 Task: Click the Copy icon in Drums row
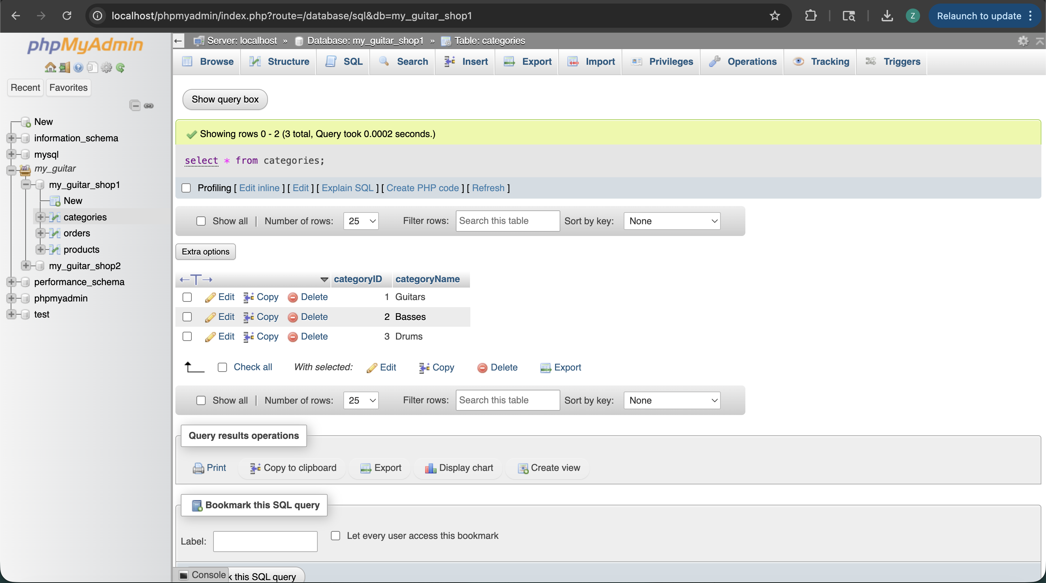click(248, 337)
